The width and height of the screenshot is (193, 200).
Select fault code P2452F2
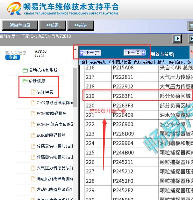(123, 190)
